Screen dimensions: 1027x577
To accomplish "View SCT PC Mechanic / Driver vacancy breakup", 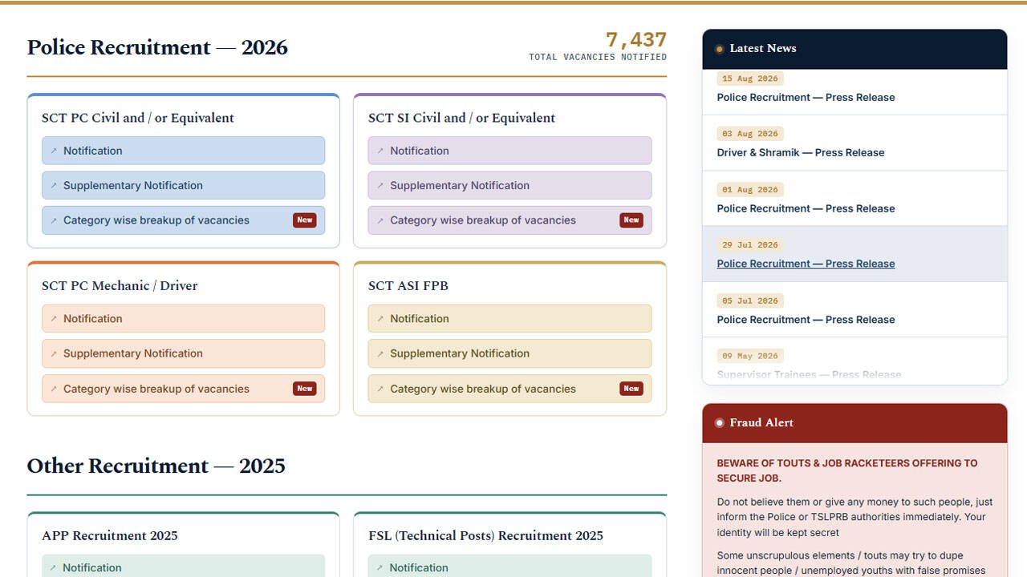I will point(183,389).
